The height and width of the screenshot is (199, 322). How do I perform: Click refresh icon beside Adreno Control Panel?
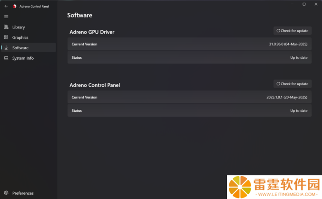tap(278, 84)
